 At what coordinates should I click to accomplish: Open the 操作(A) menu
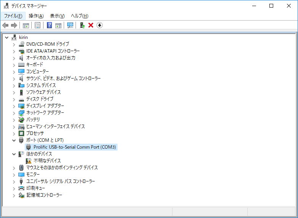[36, 16]
